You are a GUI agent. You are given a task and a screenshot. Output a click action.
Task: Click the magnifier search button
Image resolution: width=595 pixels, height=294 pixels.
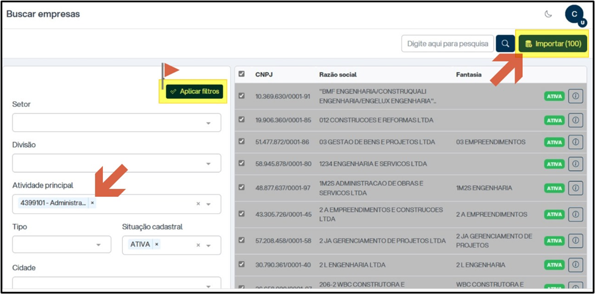click(505, 44)
